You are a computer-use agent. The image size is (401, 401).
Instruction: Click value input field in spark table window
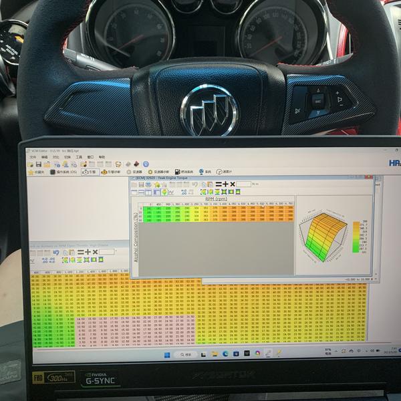[x=106, y=252]
